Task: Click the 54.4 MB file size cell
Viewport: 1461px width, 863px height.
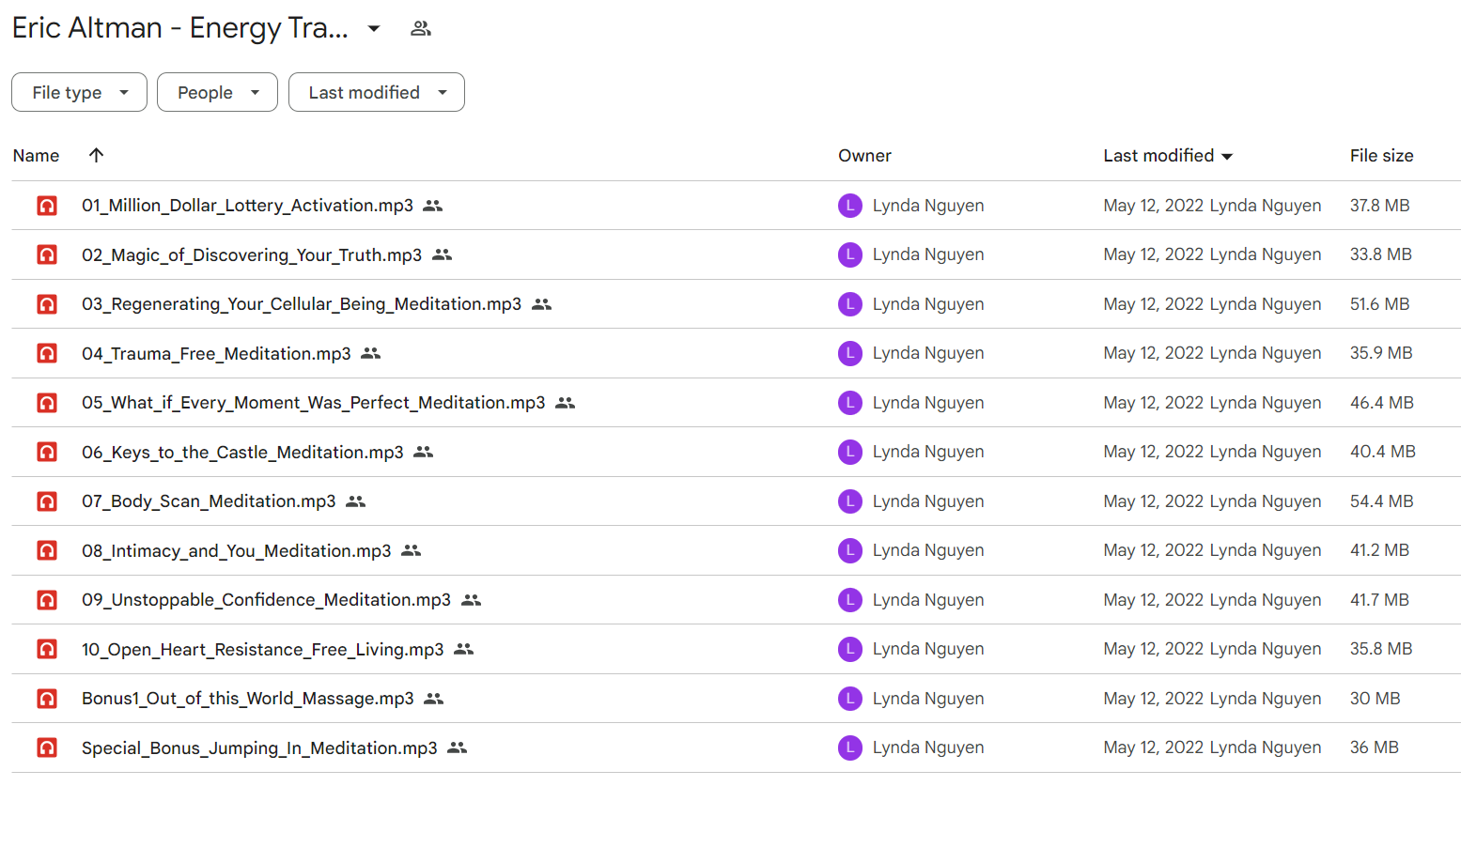Action: [1381, 501]
